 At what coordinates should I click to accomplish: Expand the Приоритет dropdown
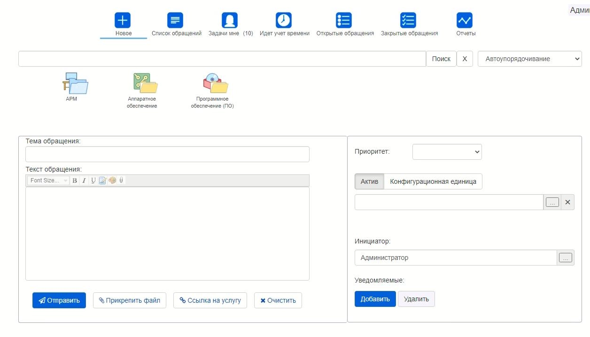point(447,152)
